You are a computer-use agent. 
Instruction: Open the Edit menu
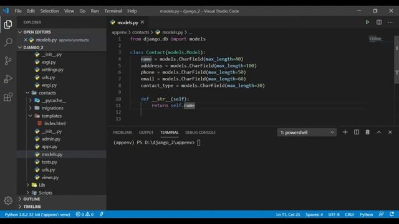pyautogui.click(x=31, y=11)
